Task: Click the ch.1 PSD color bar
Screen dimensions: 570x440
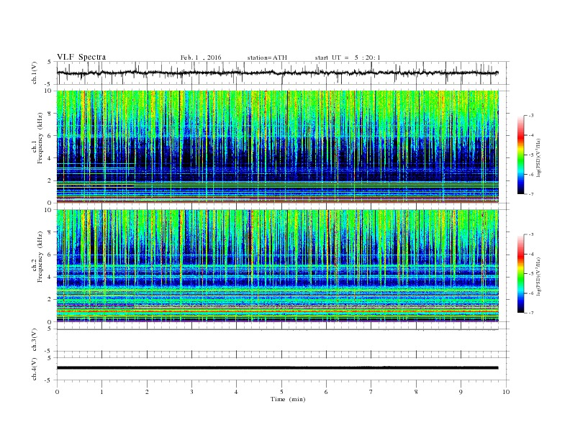Action: point(521,155)
